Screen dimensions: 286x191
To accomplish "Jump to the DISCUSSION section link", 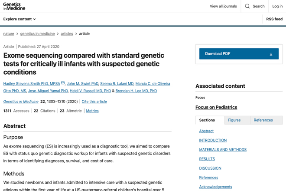I will click(210, 168).
